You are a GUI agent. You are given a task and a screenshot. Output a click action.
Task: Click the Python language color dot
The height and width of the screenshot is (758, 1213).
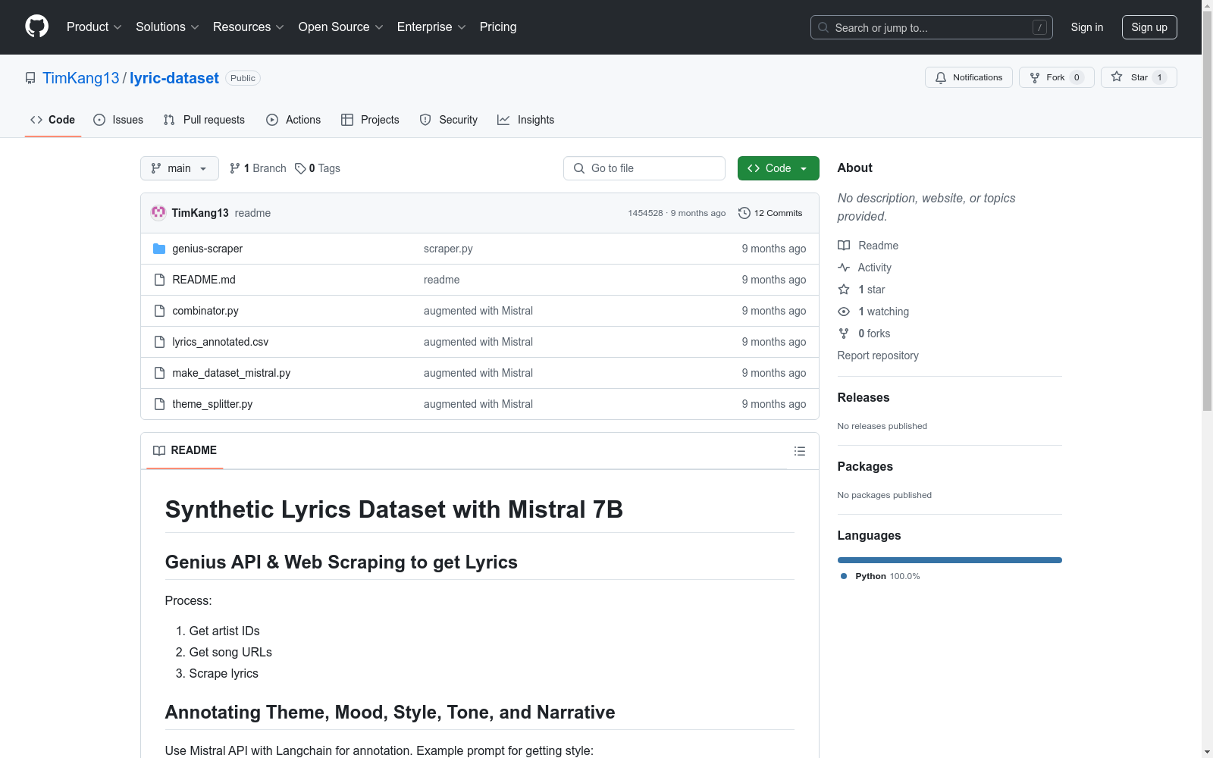(844, 576)
